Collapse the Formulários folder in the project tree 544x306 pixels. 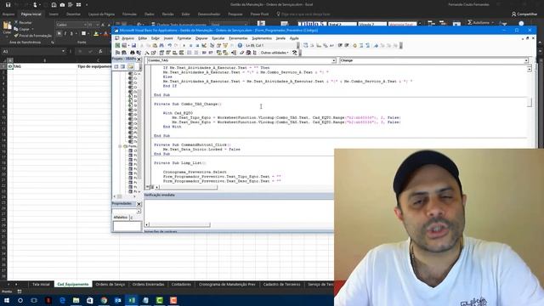pyautogui.click(x=121, y=146)
